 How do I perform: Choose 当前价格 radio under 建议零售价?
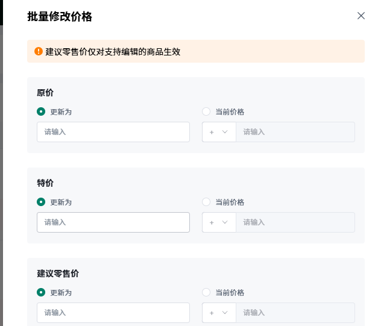[x=206, y=292]
